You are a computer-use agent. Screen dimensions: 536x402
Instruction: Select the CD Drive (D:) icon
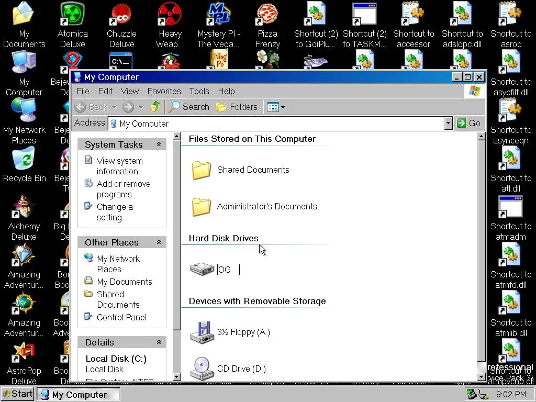click(x=202, y=368)
